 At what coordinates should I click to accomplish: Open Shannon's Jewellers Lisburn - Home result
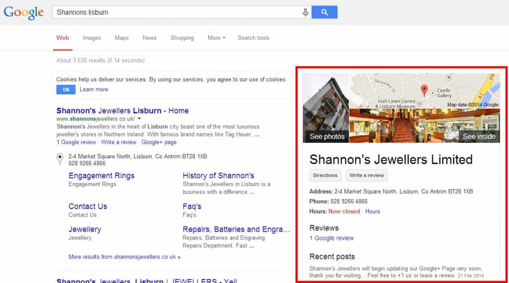pos(122,111)
